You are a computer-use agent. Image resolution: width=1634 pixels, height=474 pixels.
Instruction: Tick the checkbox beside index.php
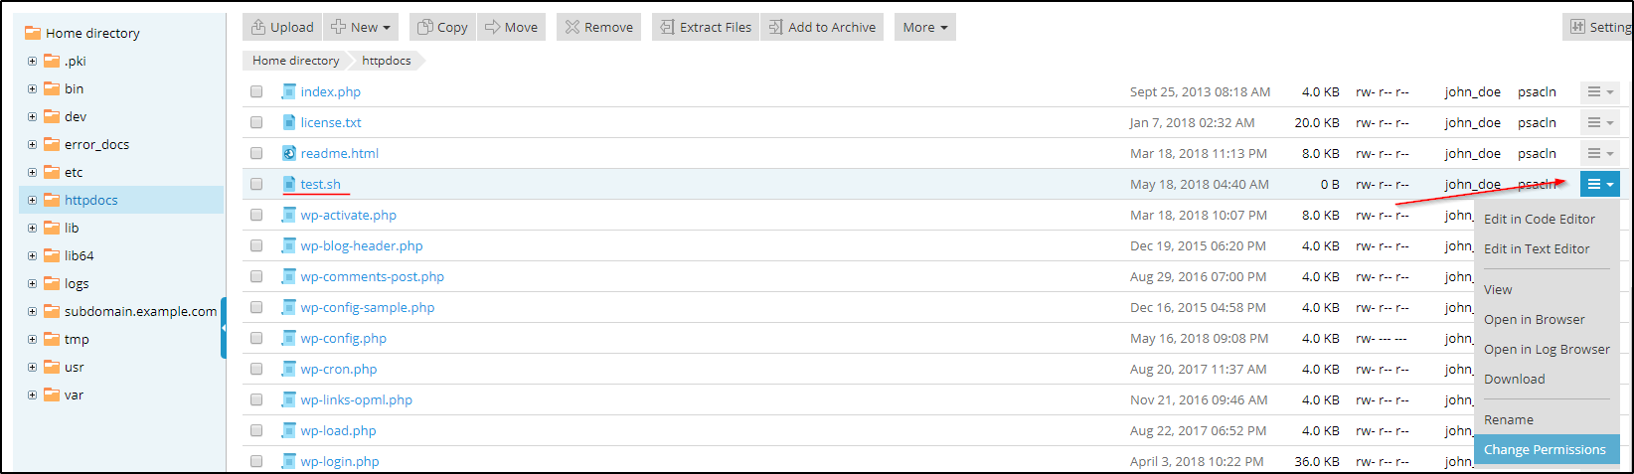click(256, 91)
